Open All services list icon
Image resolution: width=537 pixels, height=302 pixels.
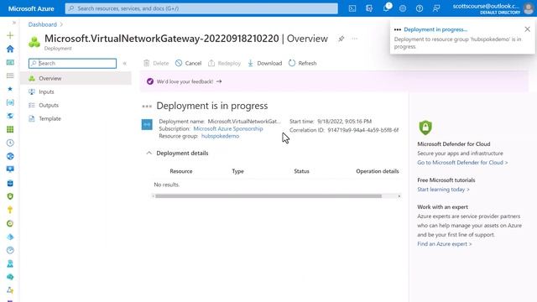click(10, 75)
